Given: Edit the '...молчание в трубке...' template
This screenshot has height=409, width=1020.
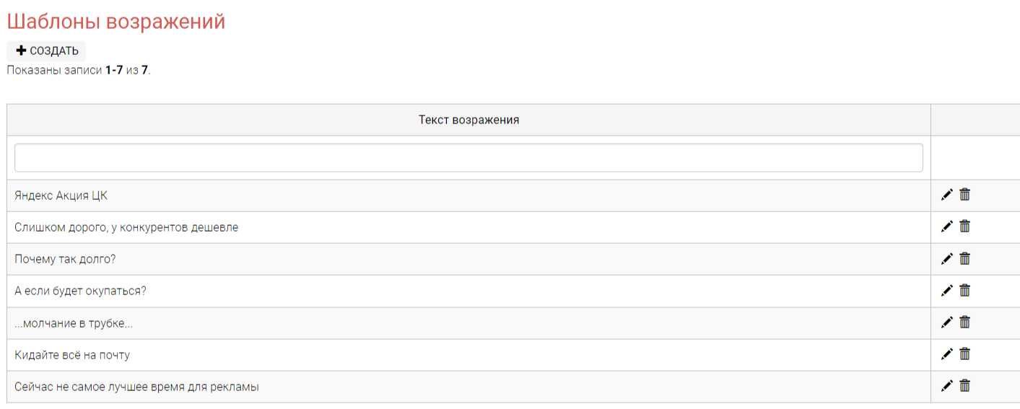Looking at the screenshot, I should point(947,322).
